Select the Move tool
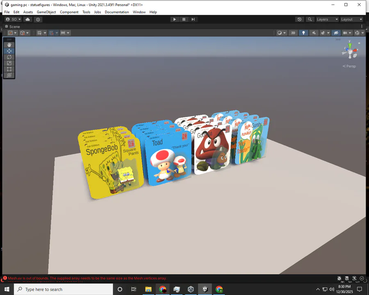Image resolution: width=369 pixels, height=295 pixels. point(9,51)
